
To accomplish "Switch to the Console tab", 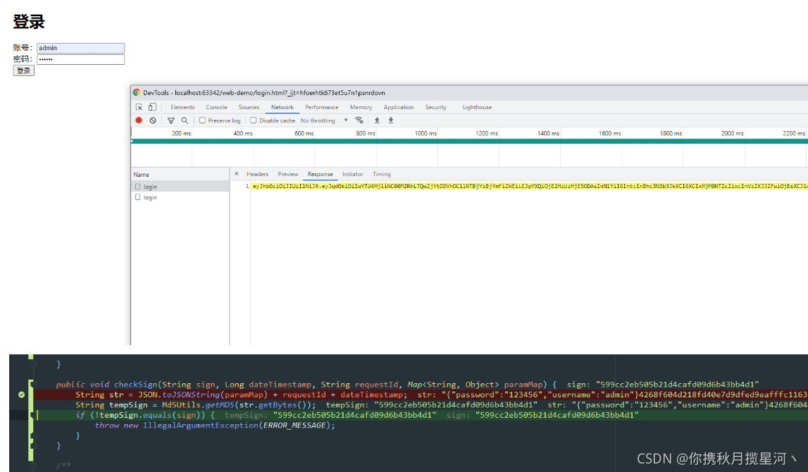I will point(216,107).
